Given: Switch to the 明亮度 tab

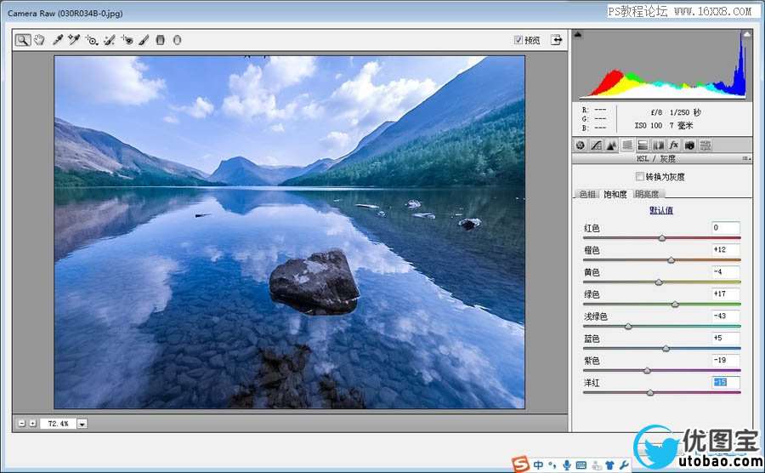Looking at the screenshot, I should 647,194.
